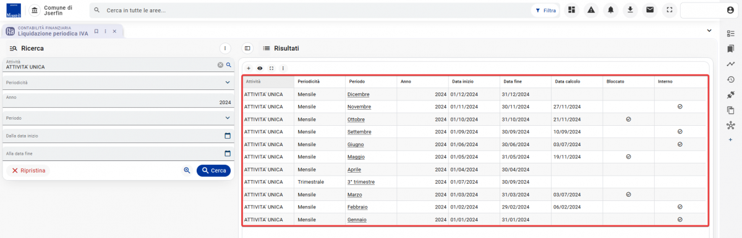Open the Maggio period link

pos(357,157)
